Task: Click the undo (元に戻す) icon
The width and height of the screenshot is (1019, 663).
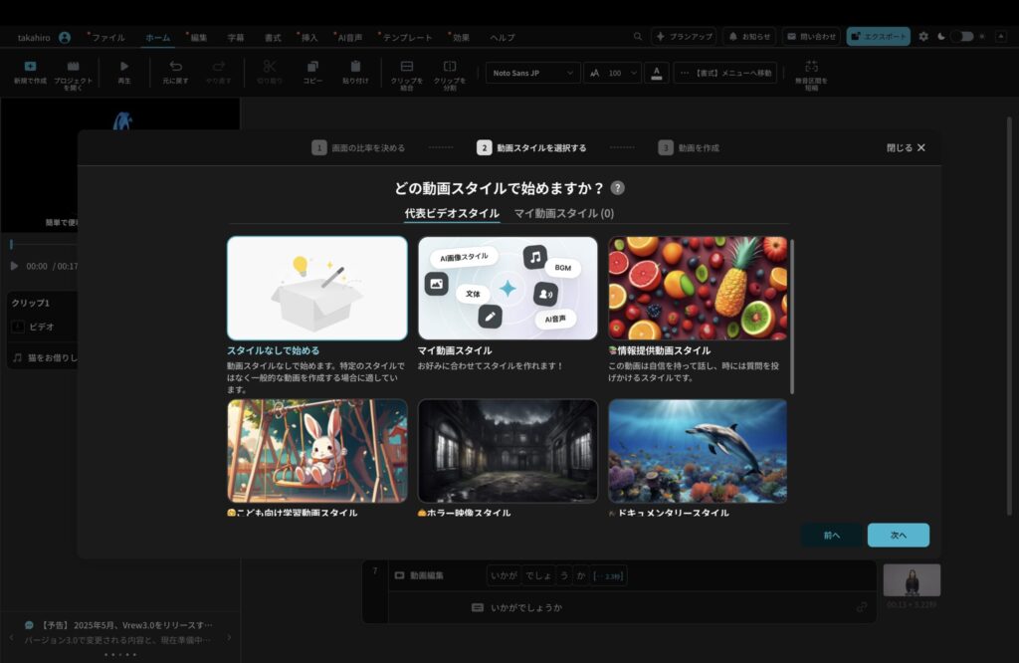Action: pos(175,67)
